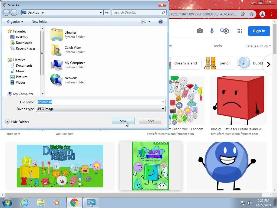This screenshot has height=208, width=277.
Task: Click the share page icon in Chrome address bar
Action: pos(243,14)
